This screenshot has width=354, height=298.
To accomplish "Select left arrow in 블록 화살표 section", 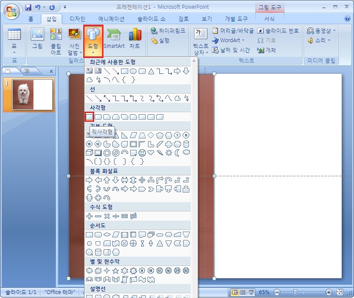I will click(x=98, y=180).
